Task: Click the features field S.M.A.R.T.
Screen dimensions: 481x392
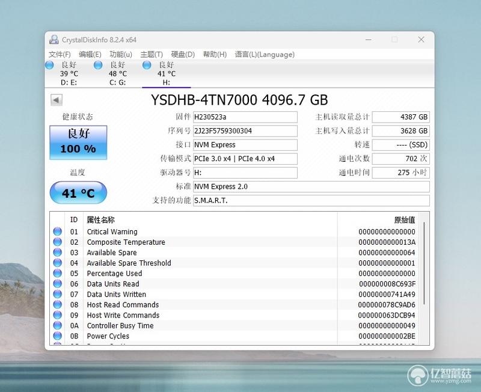Action: (311, 201)
